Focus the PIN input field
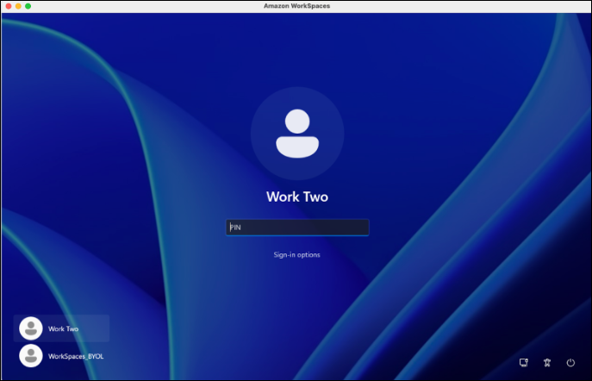The image size is (592, 381). (297, 228)
